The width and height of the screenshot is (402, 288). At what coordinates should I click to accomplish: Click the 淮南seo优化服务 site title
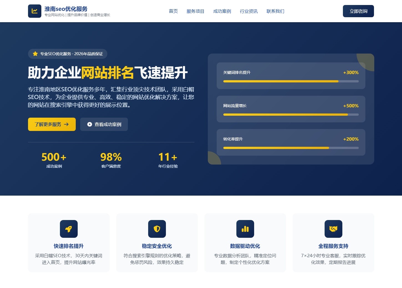(x=66, y=9)
